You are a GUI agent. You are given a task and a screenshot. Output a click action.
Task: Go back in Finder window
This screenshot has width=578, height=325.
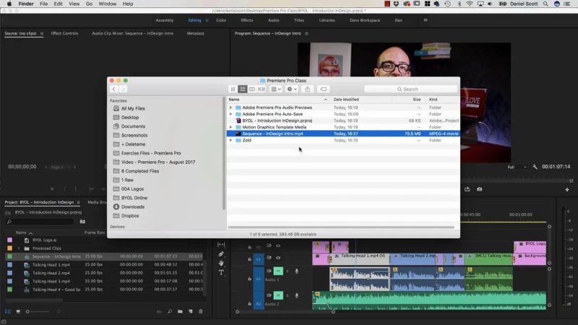pyautogui.click(x=114, y=89)
